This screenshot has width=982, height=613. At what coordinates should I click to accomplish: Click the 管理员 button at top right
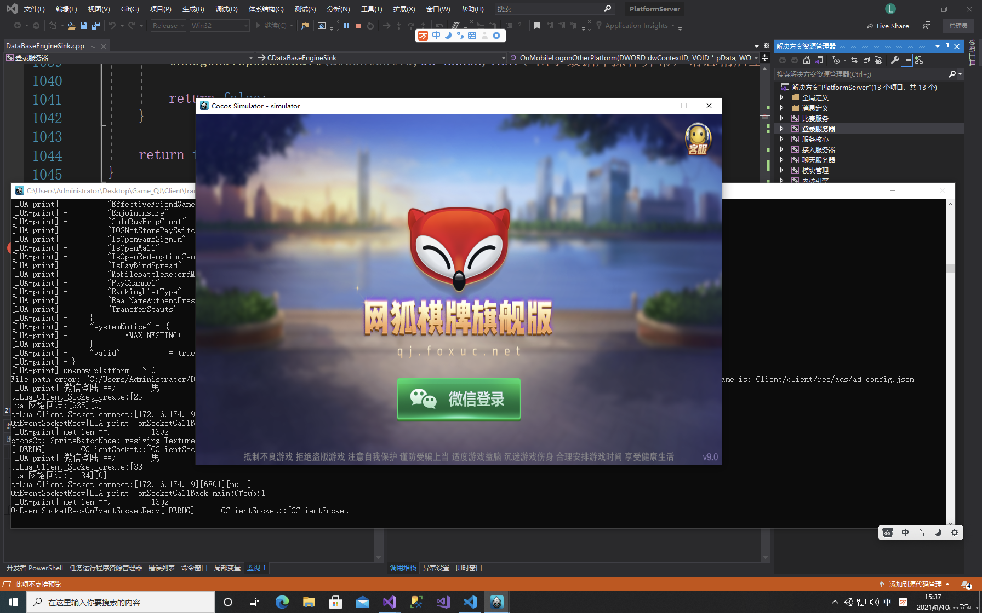[x=958, y=26]
